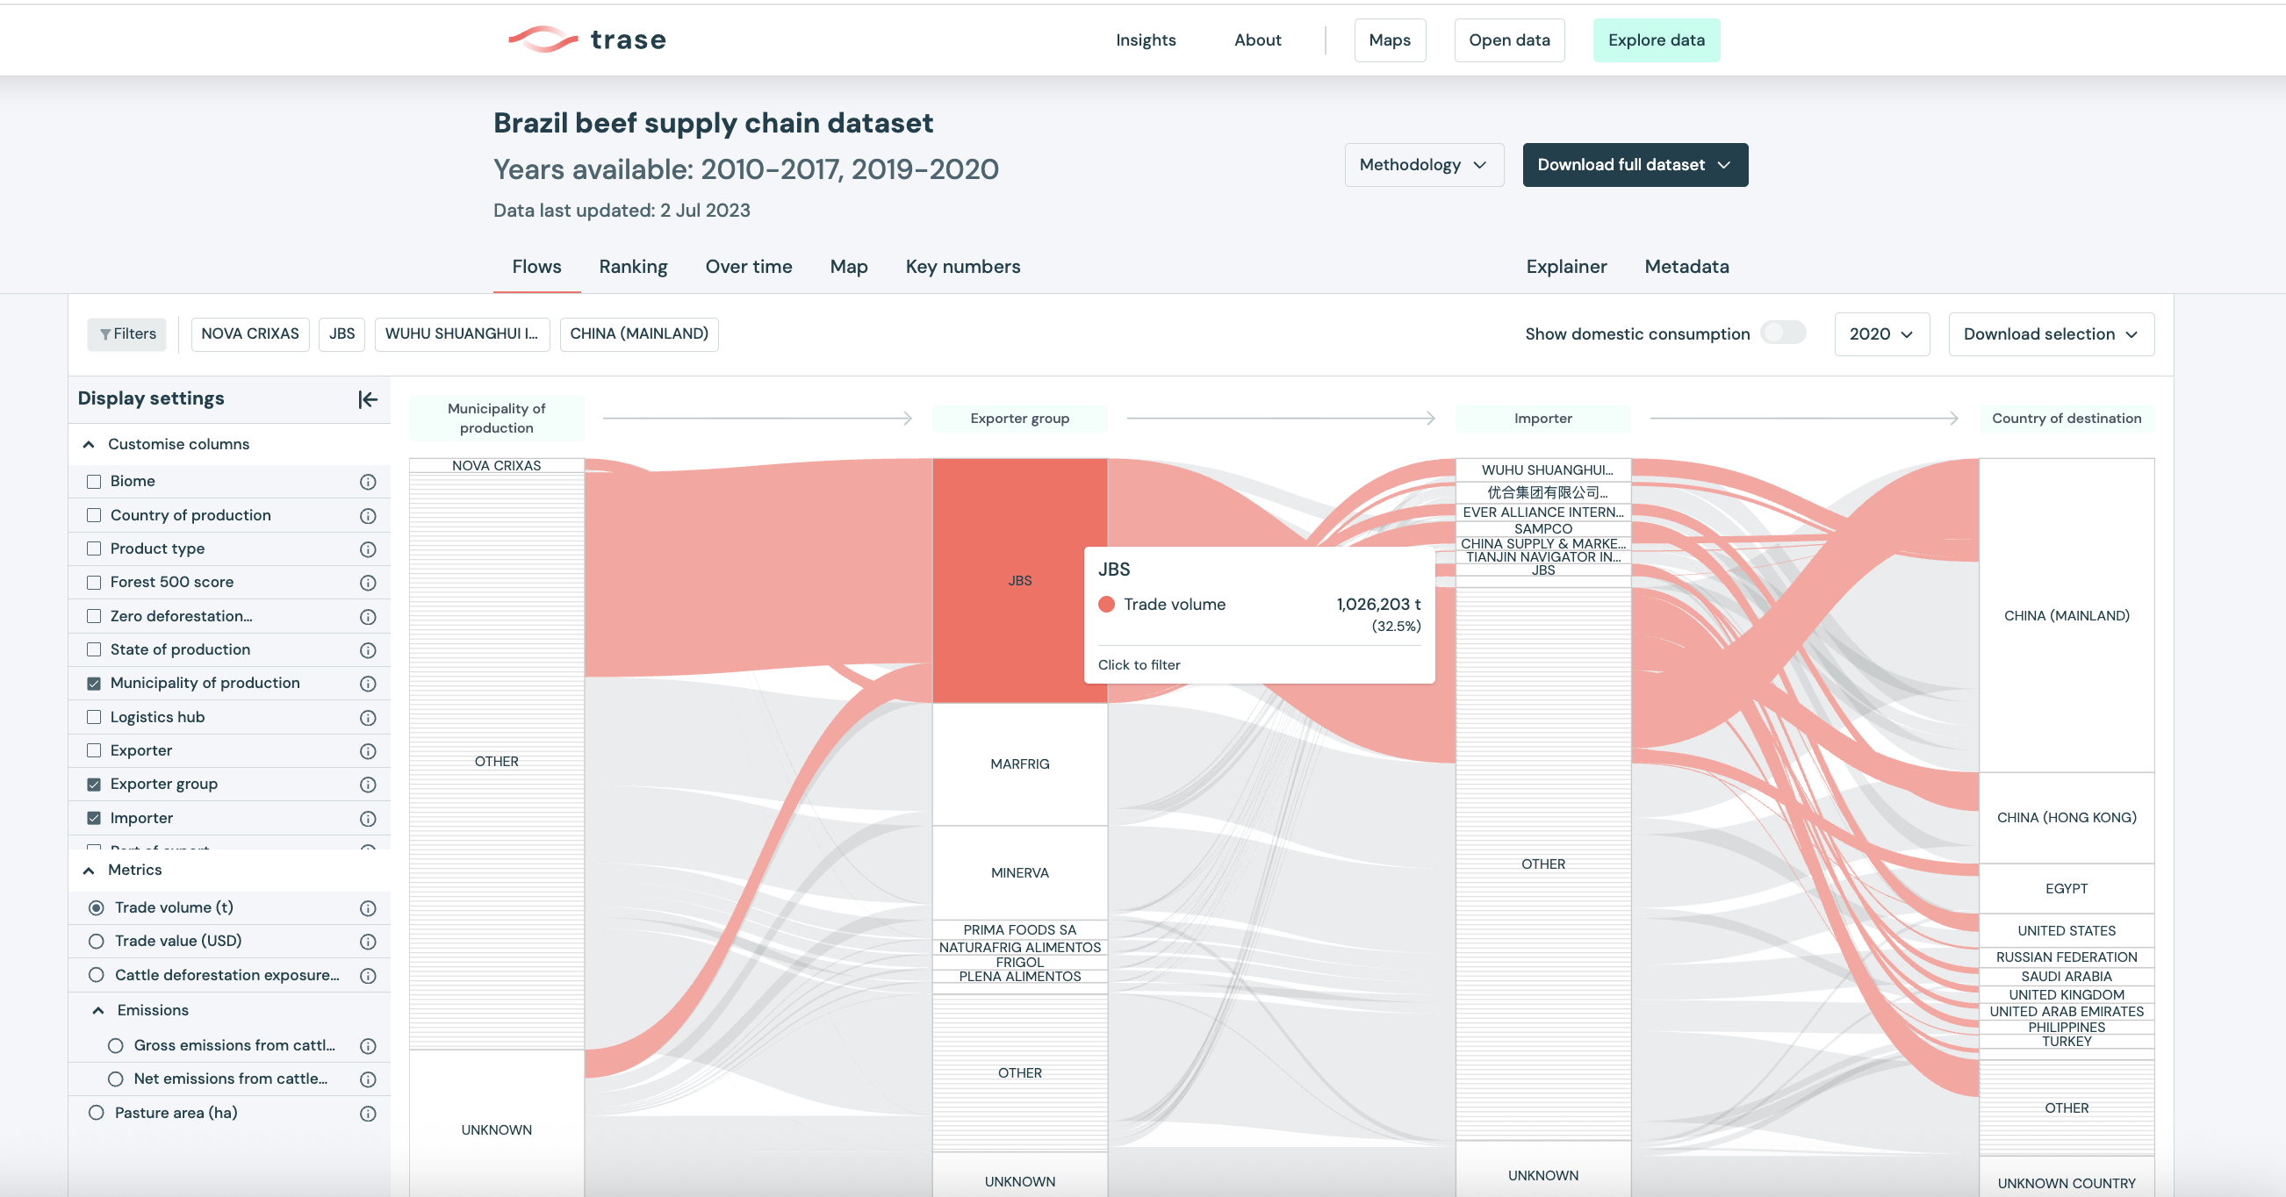
Task: Collapse the Emissions subsection
Action: [x=98, y=1011]
